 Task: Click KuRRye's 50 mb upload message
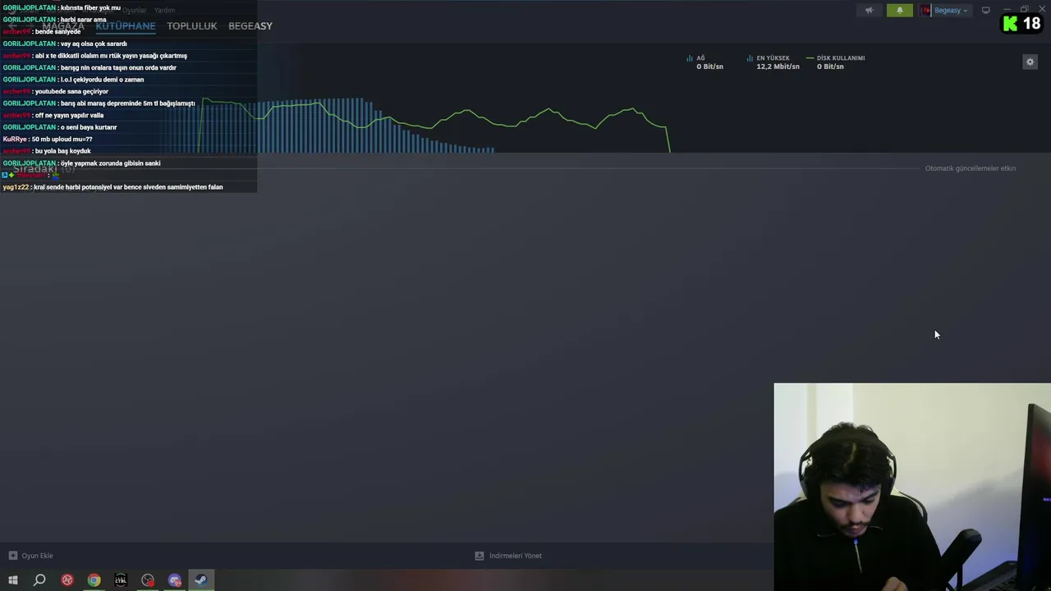point(48,140)
